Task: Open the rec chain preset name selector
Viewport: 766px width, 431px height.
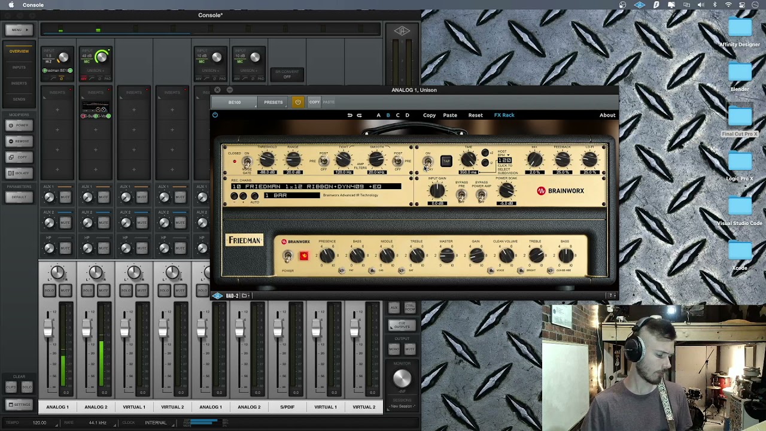Action: point(315,186)
